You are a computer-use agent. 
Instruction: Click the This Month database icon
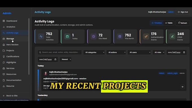point(120,36)
